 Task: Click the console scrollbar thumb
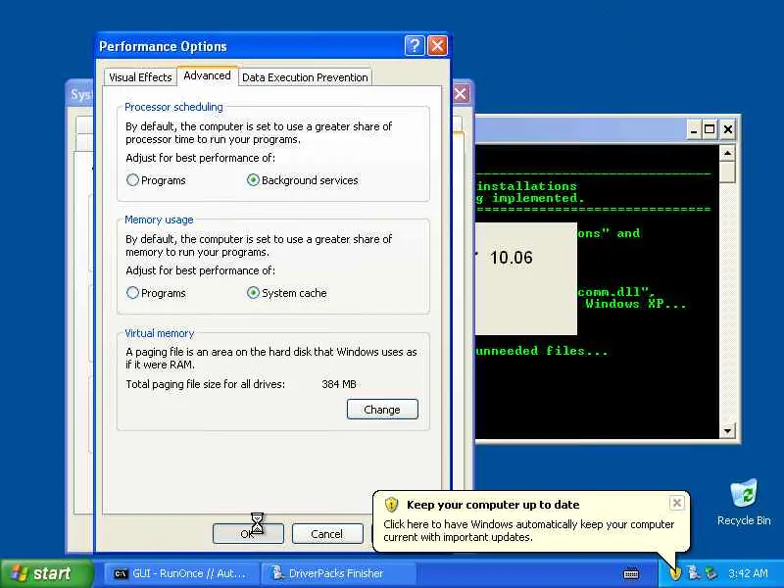pyautogui.click(x=727, y=172)
